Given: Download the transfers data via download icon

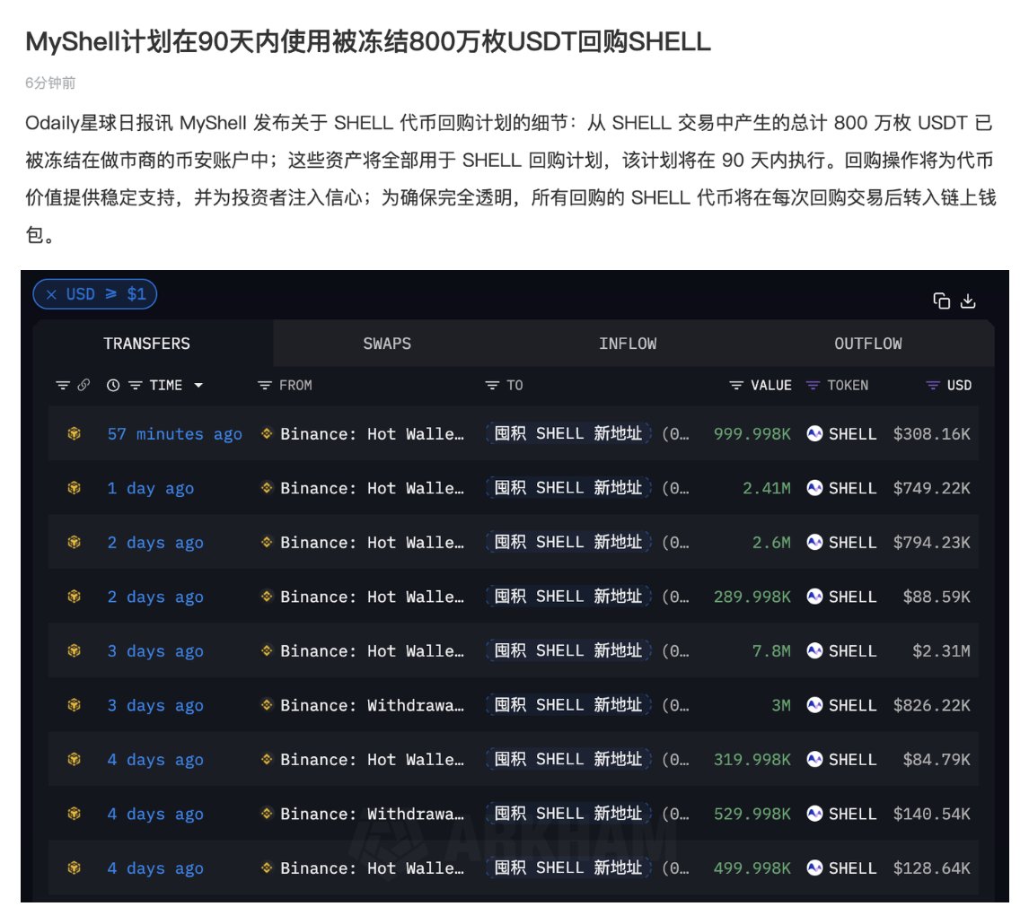Looking at the screenshot, I should tap(968, 301).
